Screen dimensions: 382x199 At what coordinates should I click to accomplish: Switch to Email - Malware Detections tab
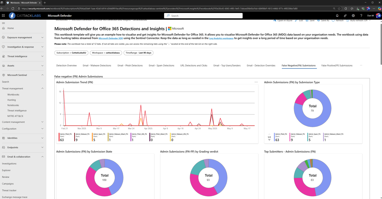(97, 65)
